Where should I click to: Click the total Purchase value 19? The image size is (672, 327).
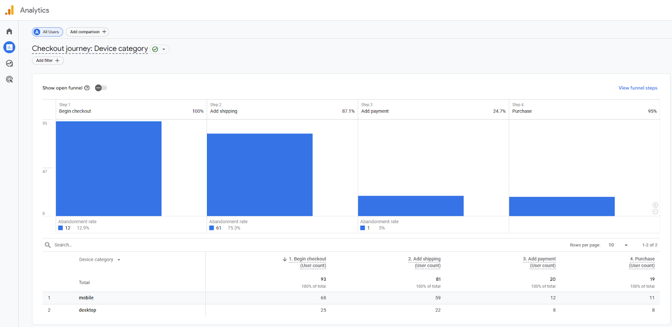click(652, 280)
